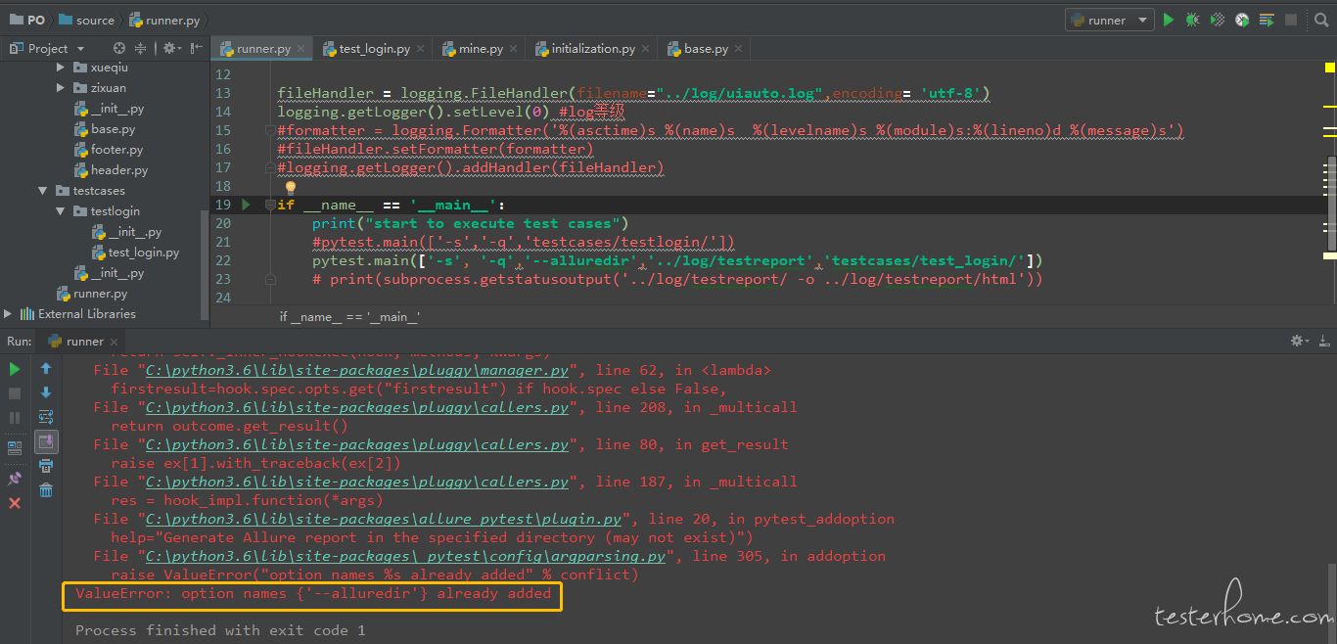Rerun runner in the Run panel
The height and width of the screenshot is (644, 1337).
(15, 369)
